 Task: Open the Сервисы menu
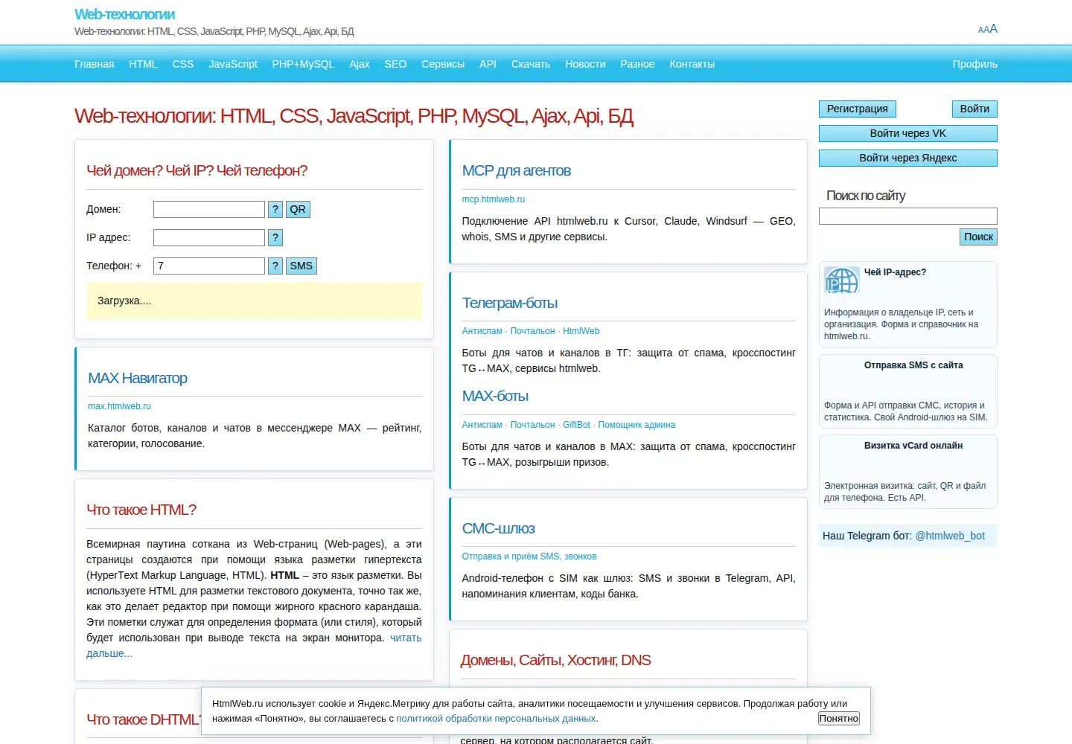(x=443, y=64)
